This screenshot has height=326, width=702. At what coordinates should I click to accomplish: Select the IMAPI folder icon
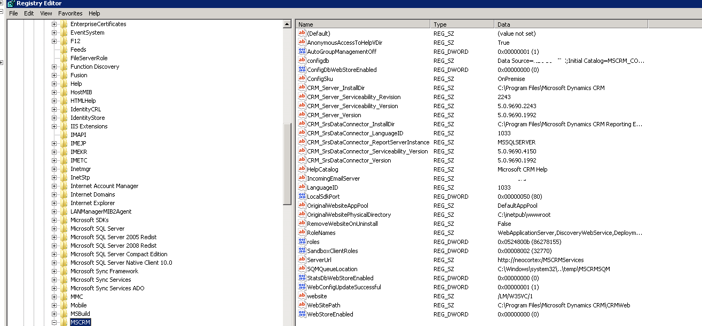coord(64,135)
